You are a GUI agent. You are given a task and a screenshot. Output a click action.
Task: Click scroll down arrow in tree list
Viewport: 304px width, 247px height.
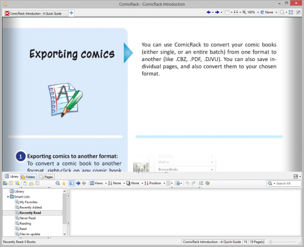pos(64,234)
